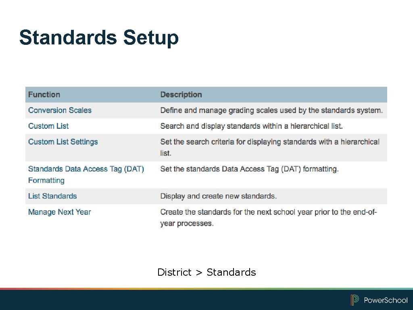The image size is (413, 310).
Task: Select the Manage Next Year function
Action: [x=59, y=212]
